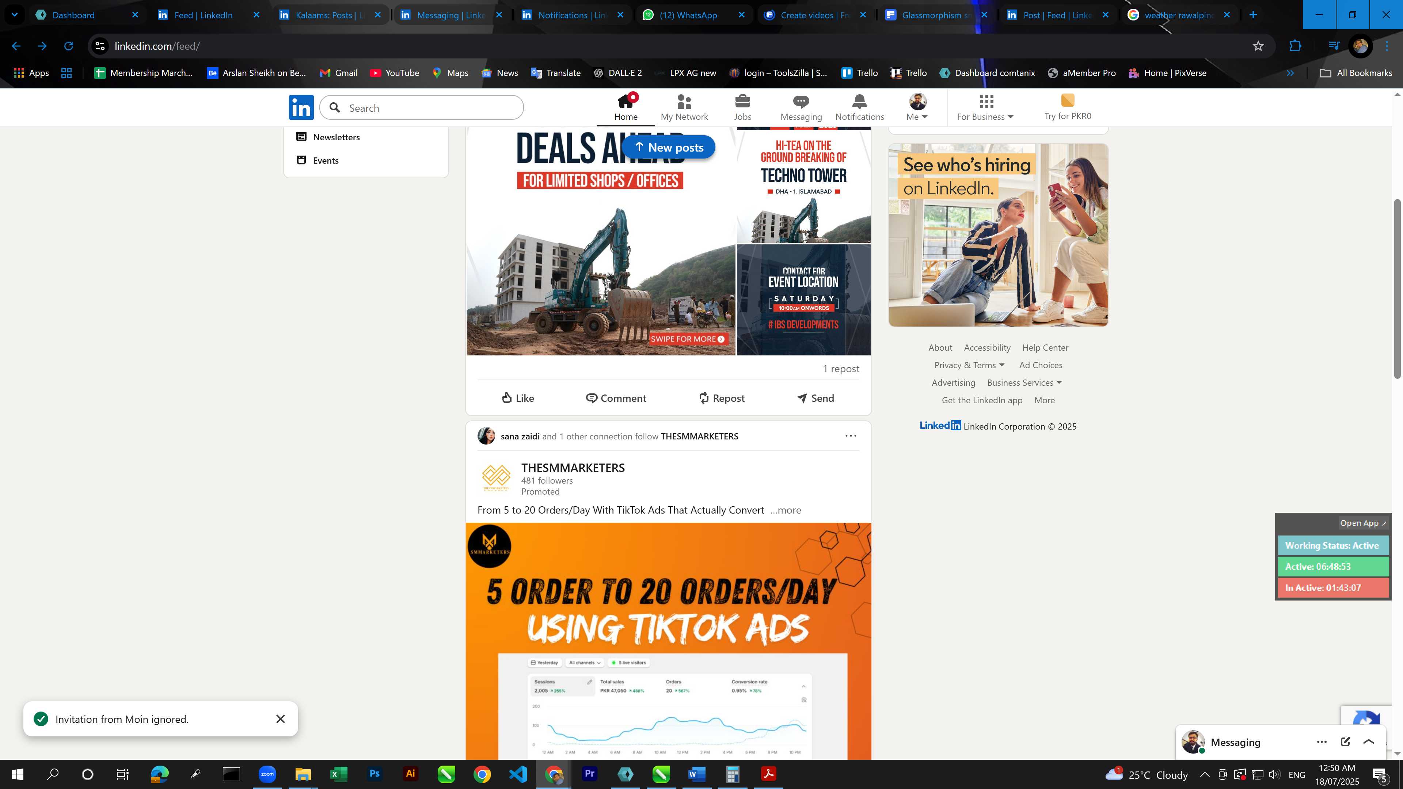Show hidden bookmarks chevron
Viewport: 1403px width, 789px height.
(x=1290, y=73)
